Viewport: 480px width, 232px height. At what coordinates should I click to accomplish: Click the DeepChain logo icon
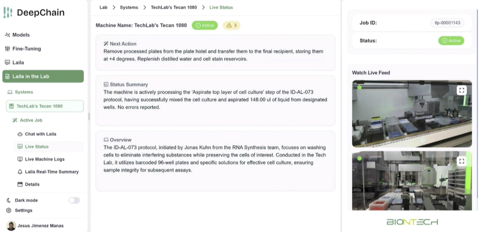point(8,13)
